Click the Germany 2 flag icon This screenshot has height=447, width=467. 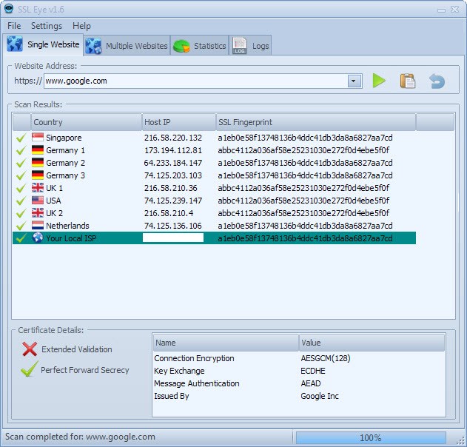[38, 163]
